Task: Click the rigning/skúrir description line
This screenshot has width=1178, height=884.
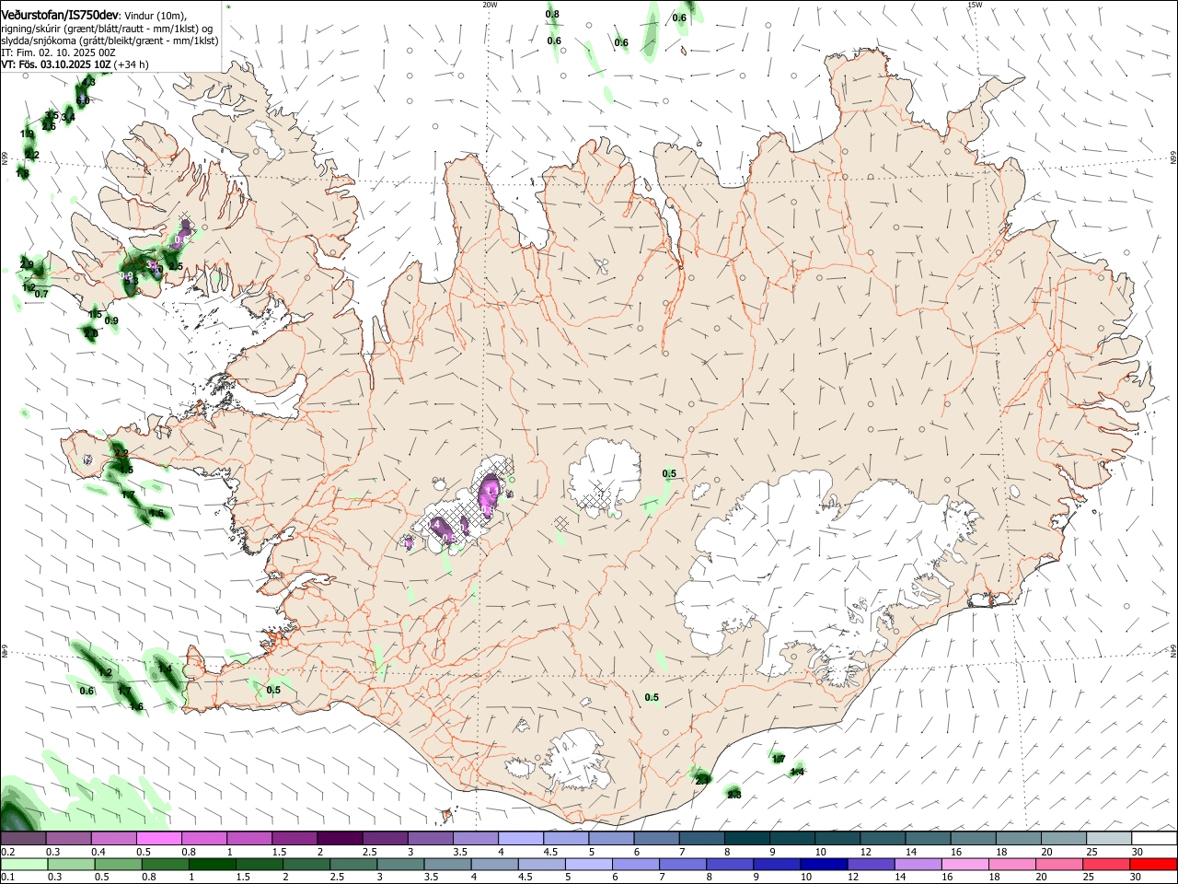Action: [107, 29]
